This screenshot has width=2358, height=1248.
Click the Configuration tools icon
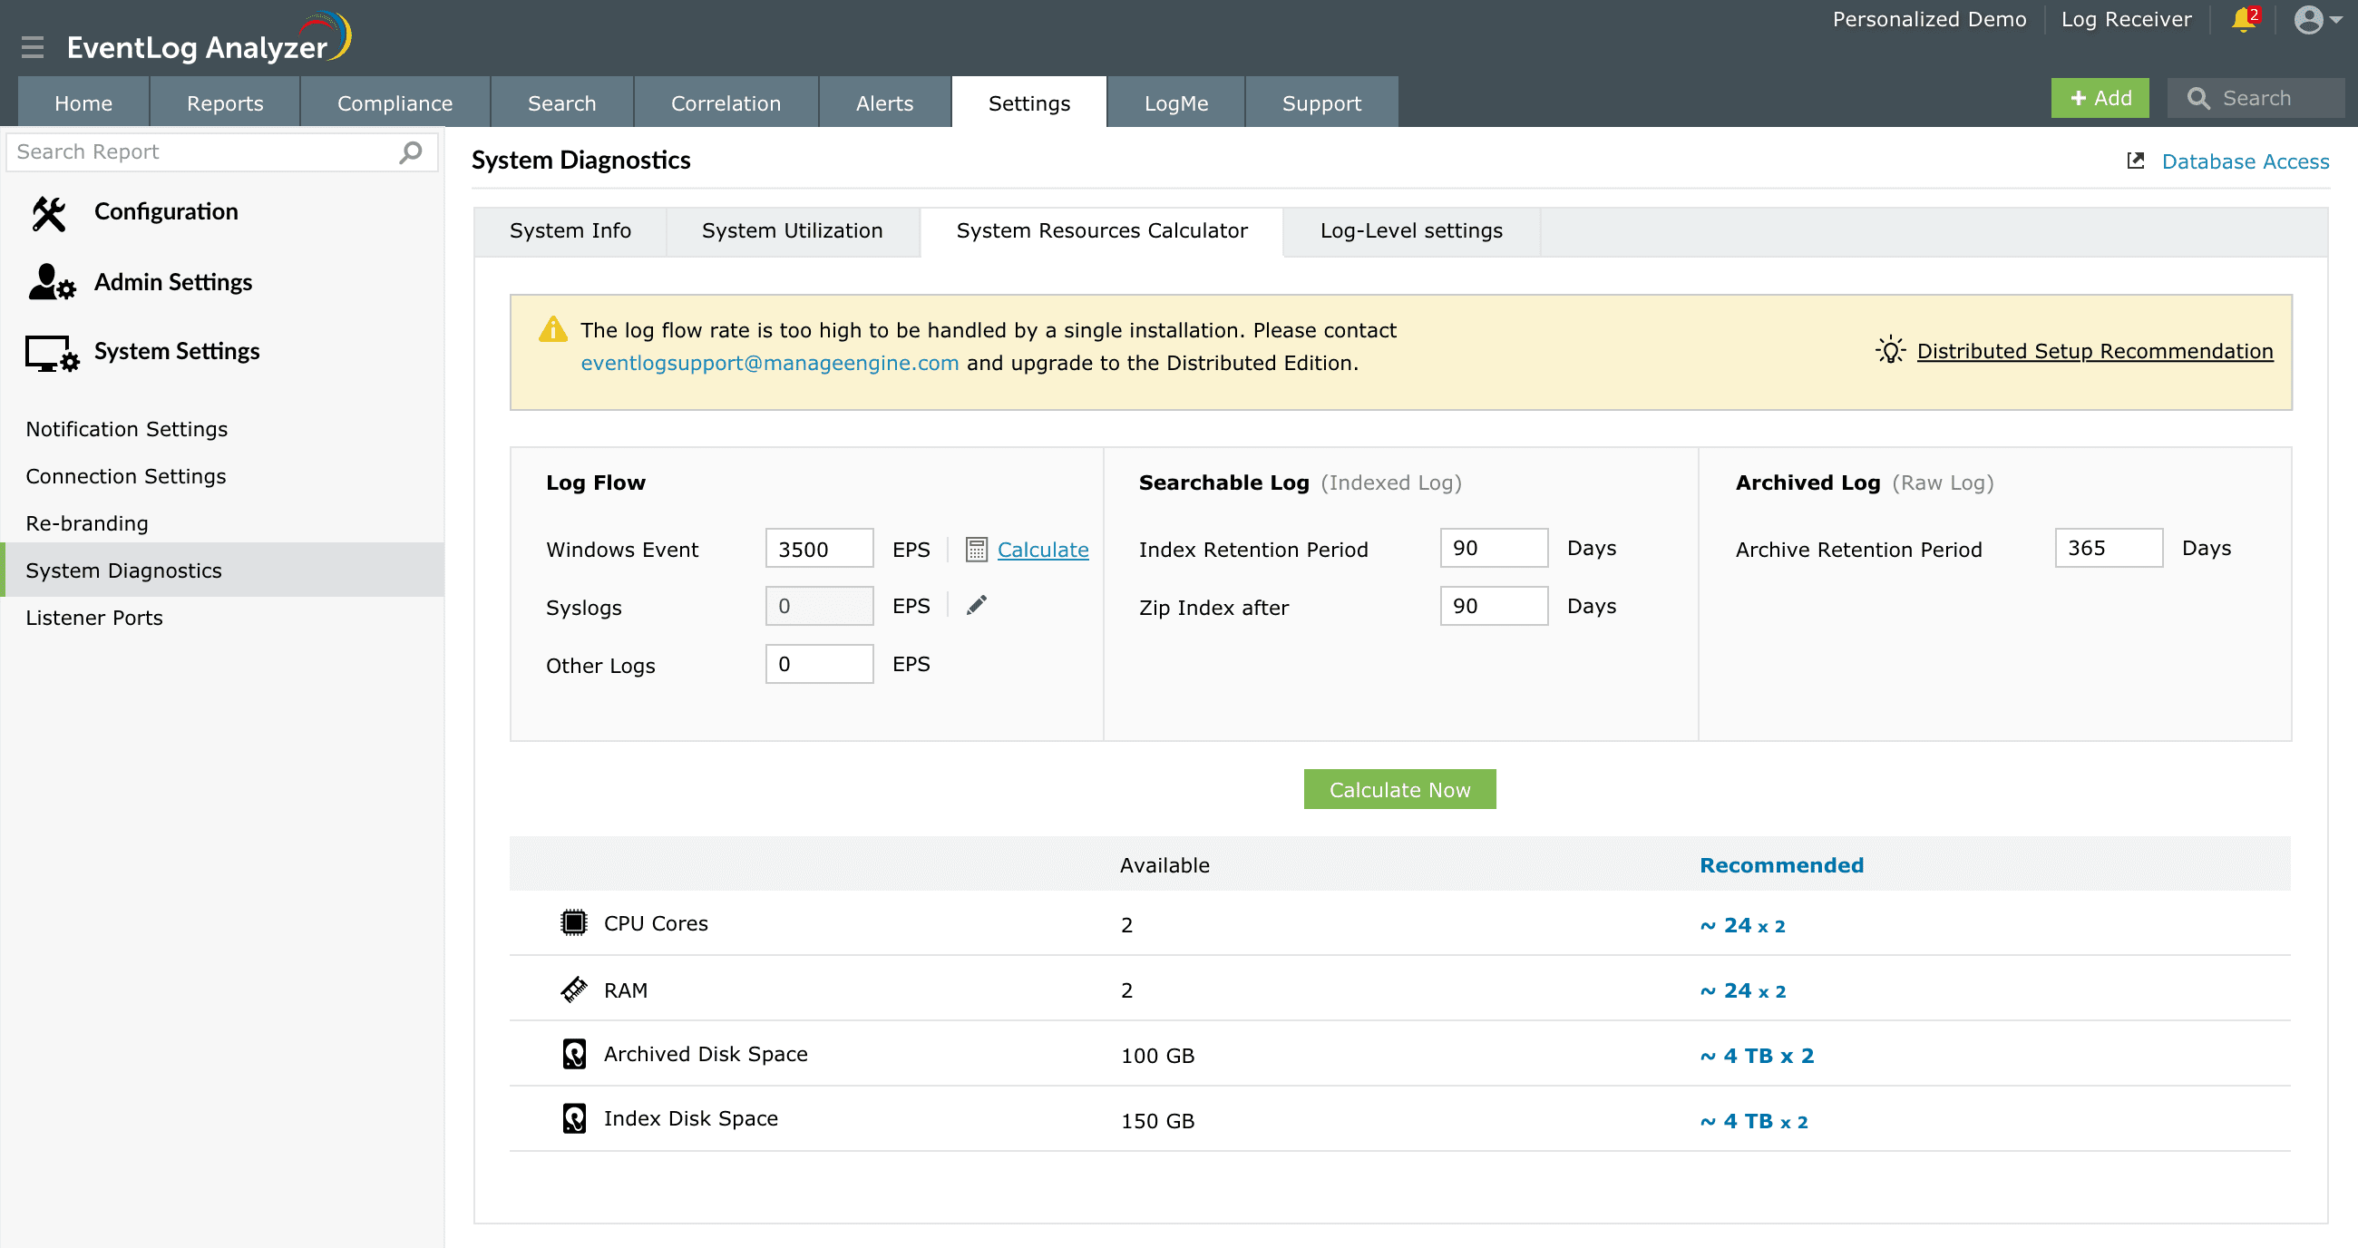(48, 212)
